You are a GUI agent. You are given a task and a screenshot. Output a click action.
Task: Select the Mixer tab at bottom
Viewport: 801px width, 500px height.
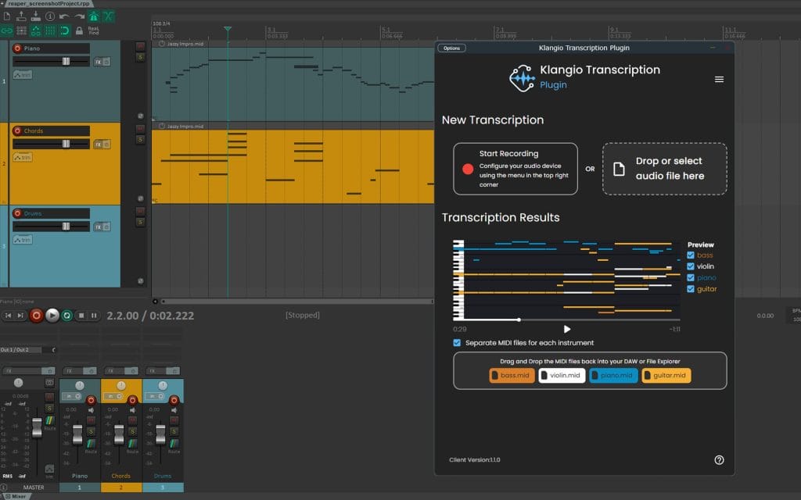(18, 496)
